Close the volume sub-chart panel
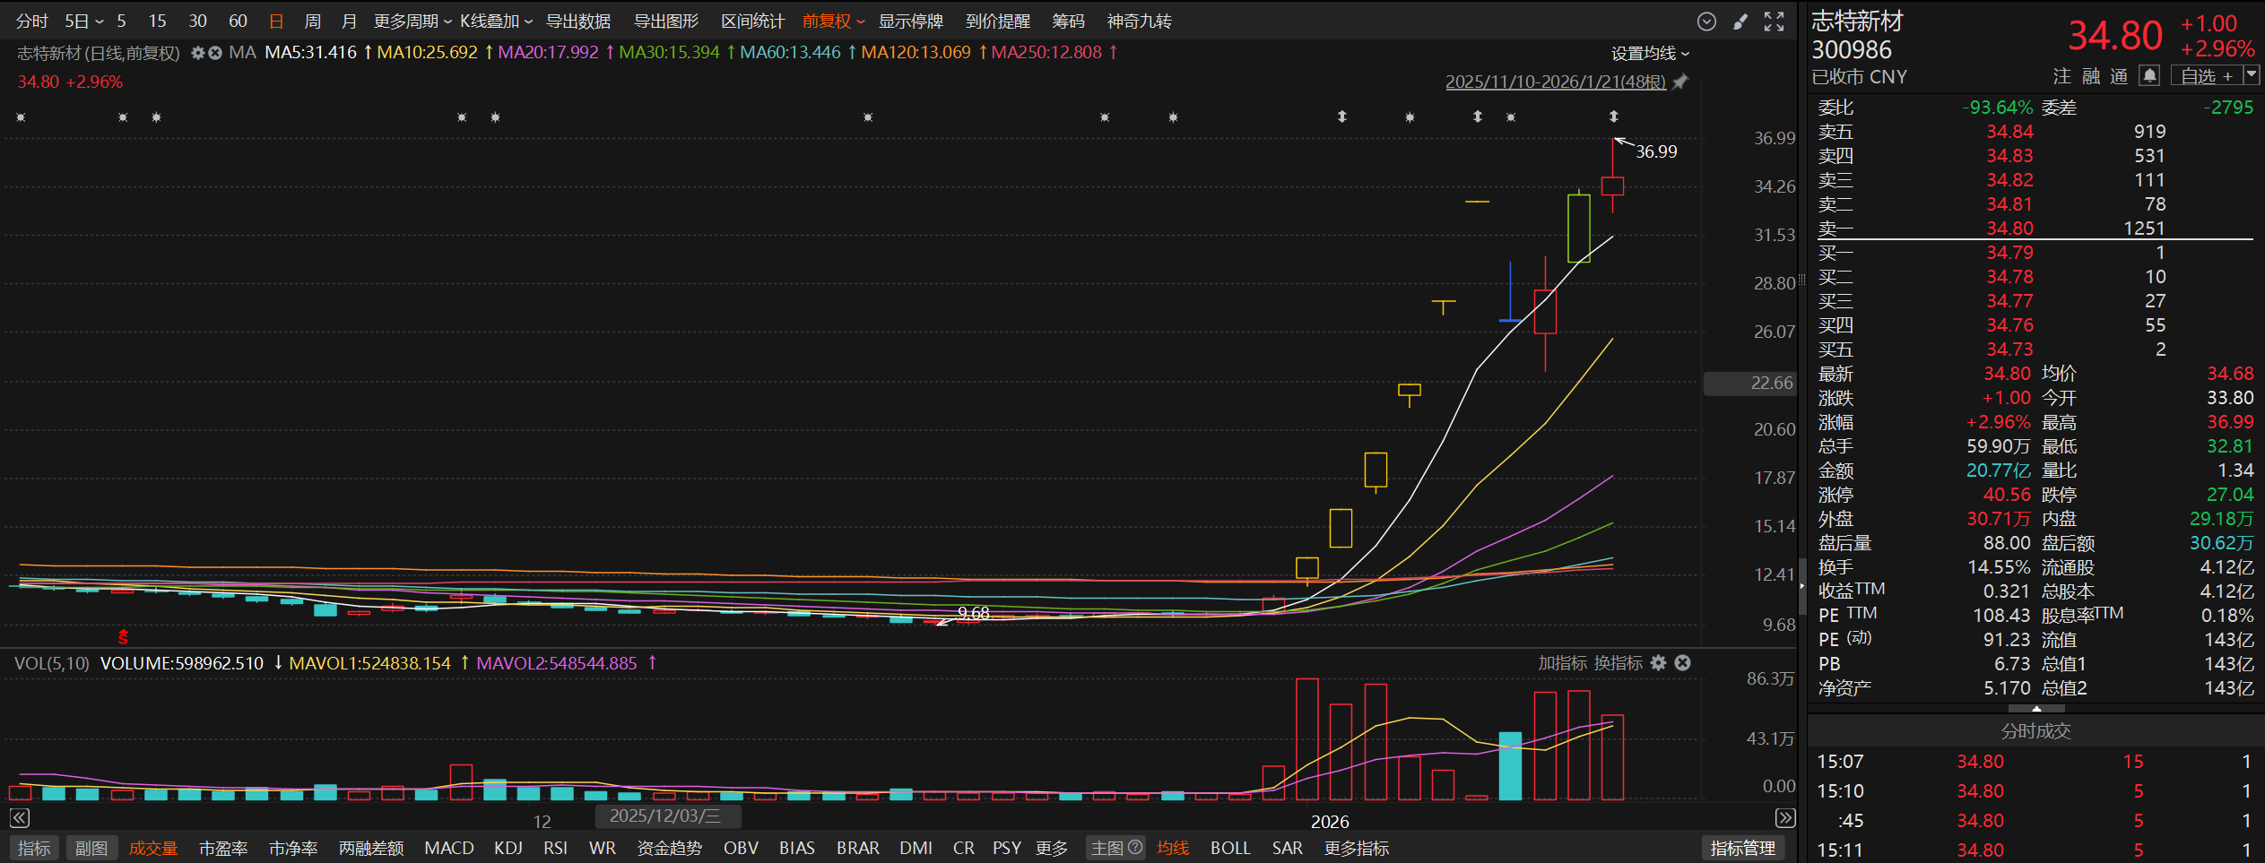The width and height of the screenshot is (2265, 863). click(1683, 662)
